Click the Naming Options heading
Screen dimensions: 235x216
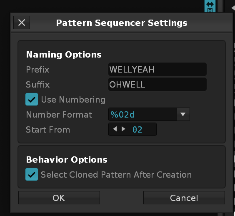tap(64, 55)
